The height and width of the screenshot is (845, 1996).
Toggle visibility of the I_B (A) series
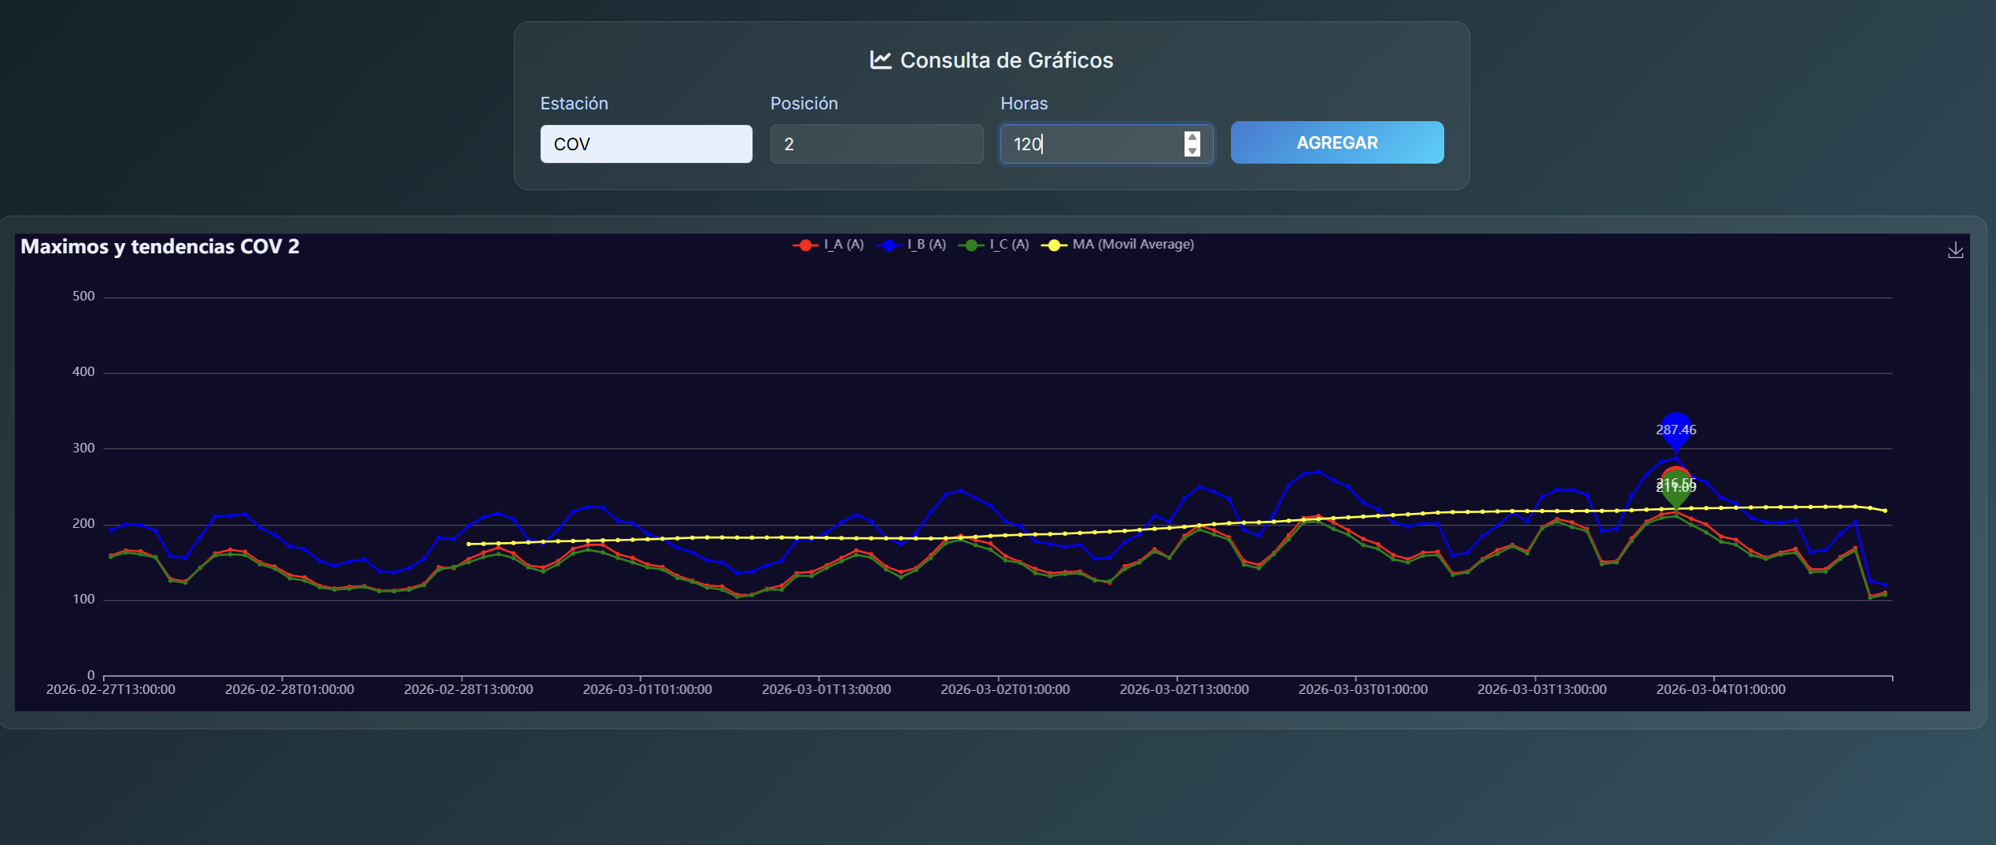925,244
